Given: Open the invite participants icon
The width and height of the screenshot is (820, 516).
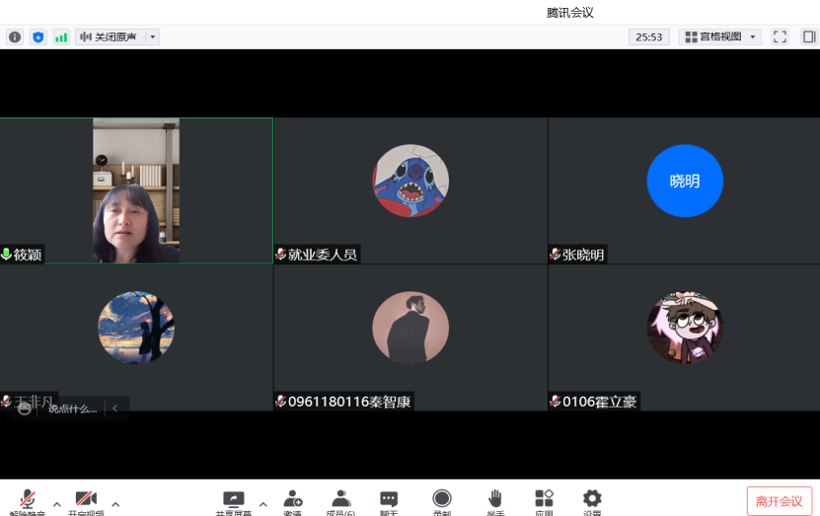Looking at the screenshot, I should (292, 499).
